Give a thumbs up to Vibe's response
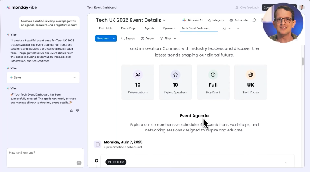The height and width of the screenshot is (172, 310). coord(72,110)
